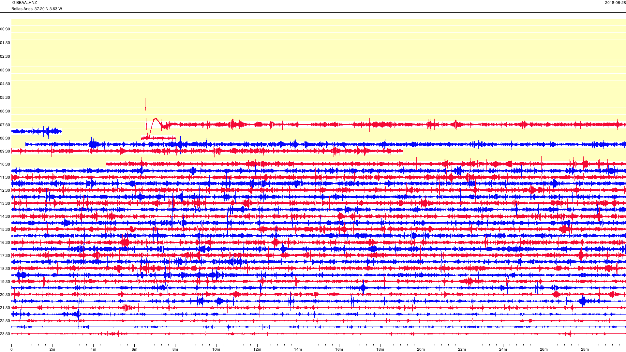The height and width of the screenshot is (352, 626).
Task: Click the 26m axis tick label
Action: coord(544,349)
